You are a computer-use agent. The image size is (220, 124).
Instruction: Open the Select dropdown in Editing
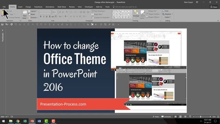tap(167, 17)
